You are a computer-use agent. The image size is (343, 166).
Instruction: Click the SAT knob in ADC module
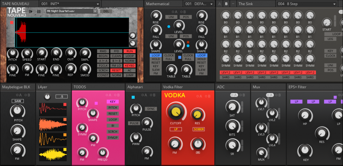click(231, 107)
